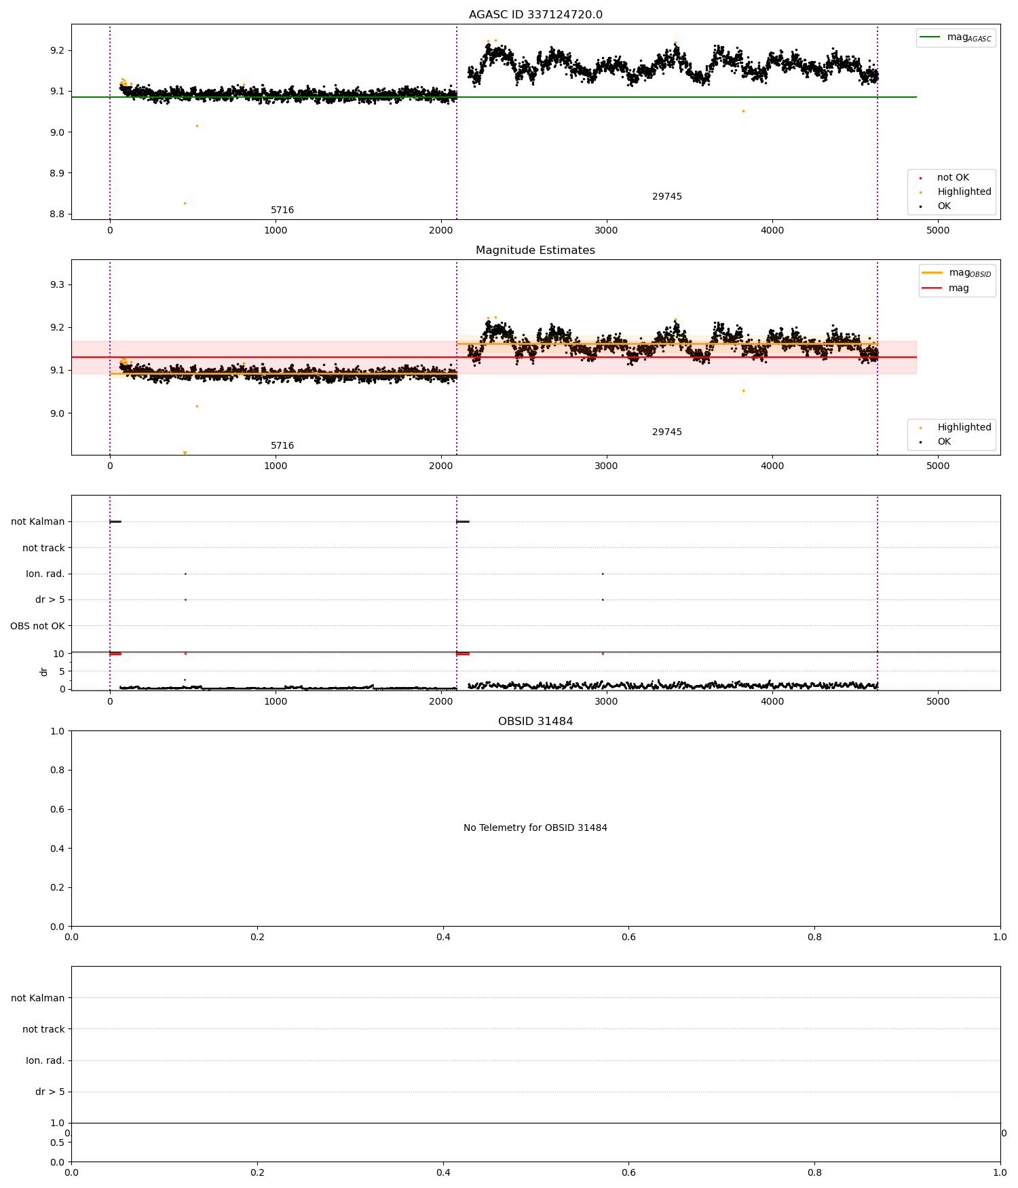
Task: Click the "8.9" y-axis tick label
Action: pyautogui.click(x=57, y=173)
